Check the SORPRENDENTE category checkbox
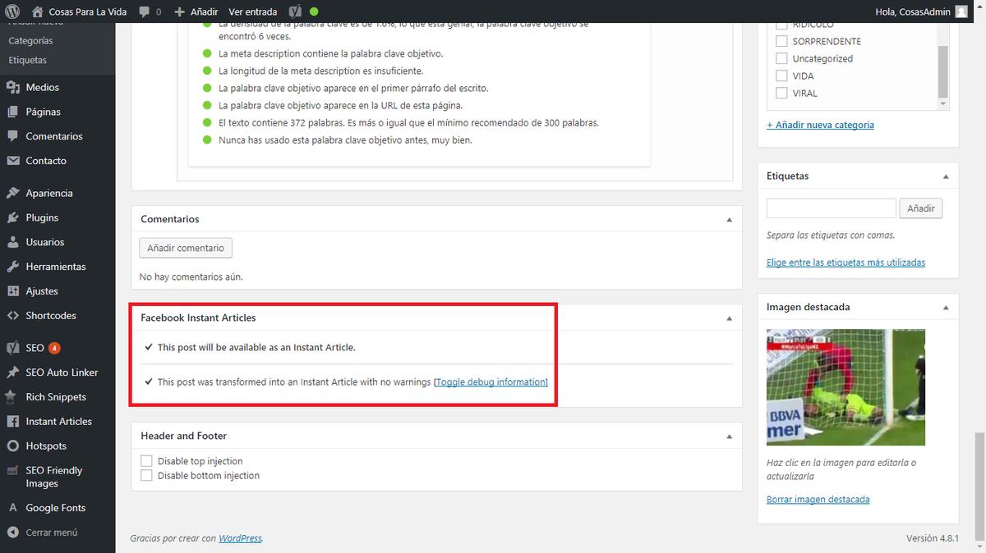Screen dimensions: 986x553 click(x=781, y=41)
